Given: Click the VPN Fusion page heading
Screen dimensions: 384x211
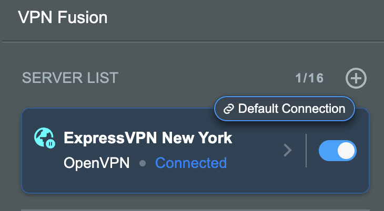Looking at the screenshot, I should pyautogui.click(x=63, y=18).
